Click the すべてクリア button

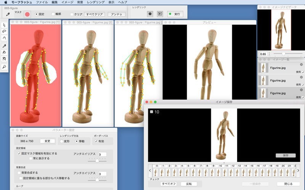(94, 14)
